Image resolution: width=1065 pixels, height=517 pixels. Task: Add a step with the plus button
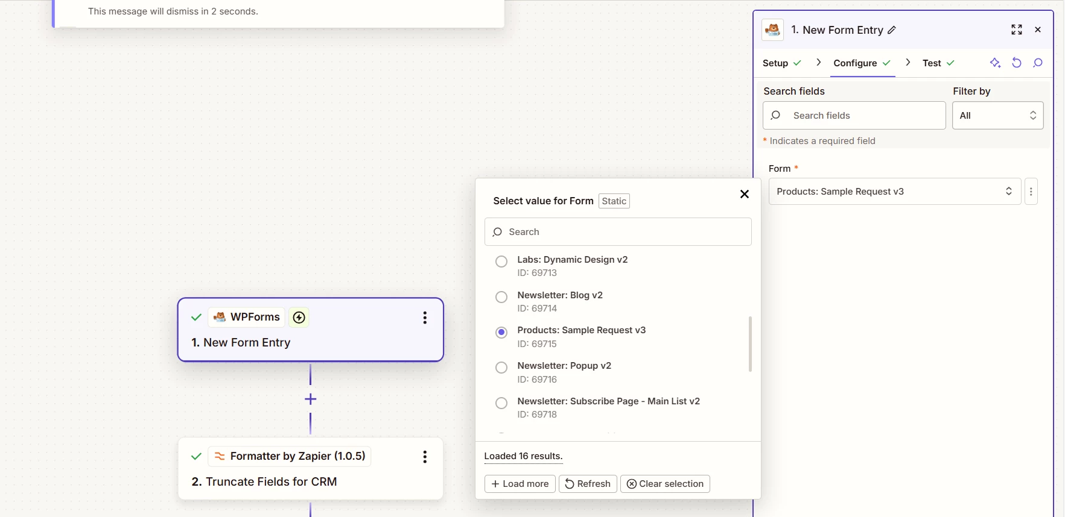pyautogui.click(x=311, y=399)
